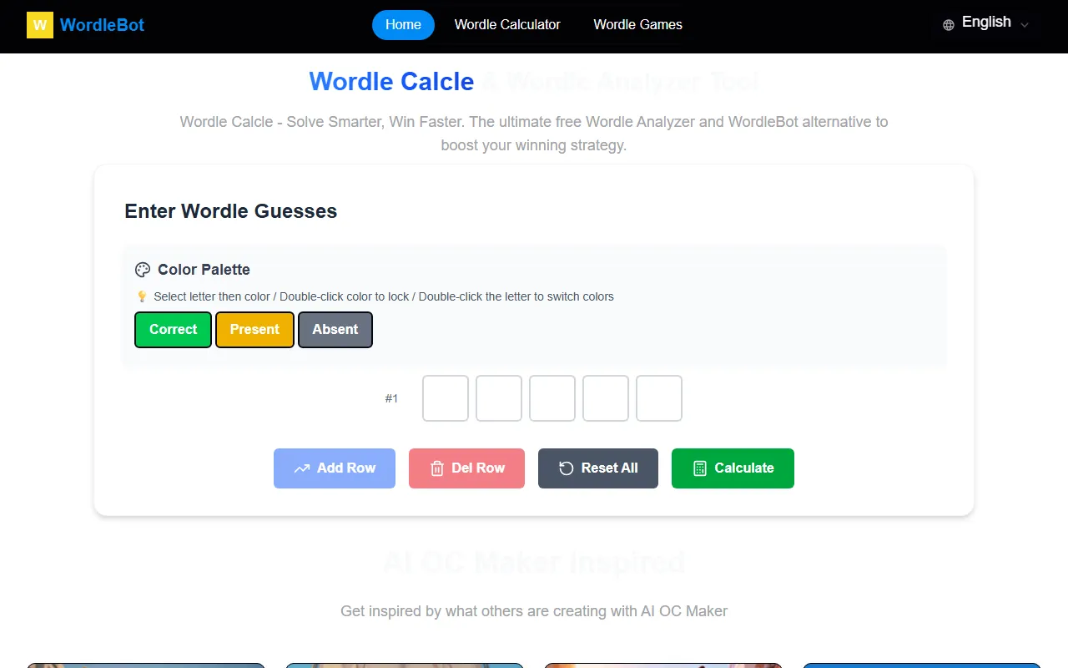Open Wordle Games menu item
The height and width of the screenshot is (668, 1068).
point(637,25)
